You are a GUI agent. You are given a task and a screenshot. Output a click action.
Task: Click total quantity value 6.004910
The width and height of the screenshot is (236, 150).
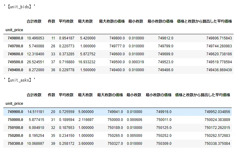pyautogui.click(x=36, y=128)
